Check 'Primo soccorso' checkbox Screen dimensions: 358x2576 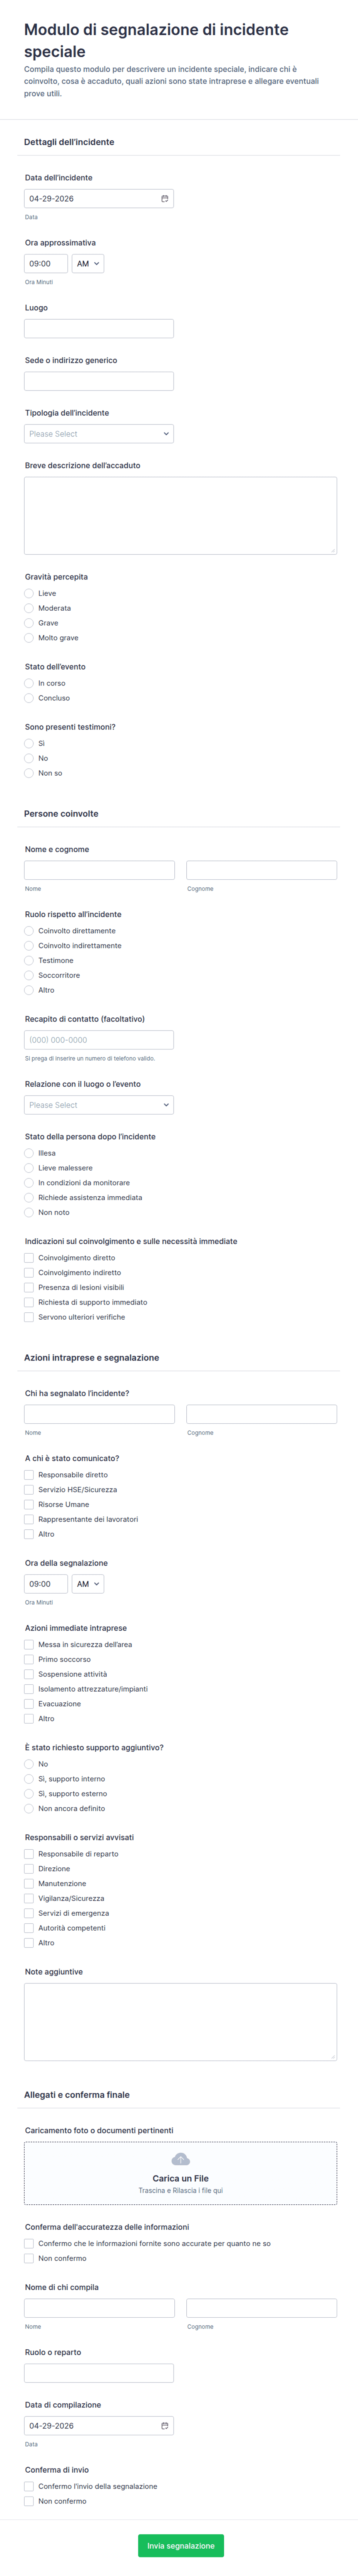(29, 1659)
